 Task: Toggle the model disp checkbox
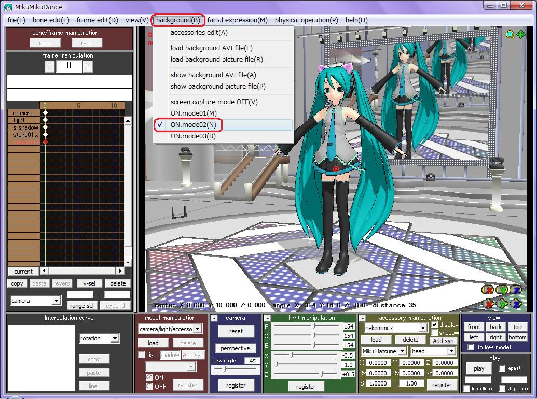click(x=141, y=355)
